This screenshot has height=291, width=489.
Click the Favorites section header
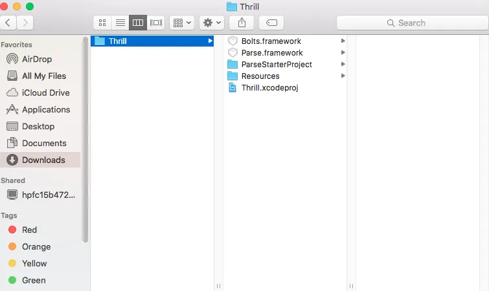coord(16,45)
